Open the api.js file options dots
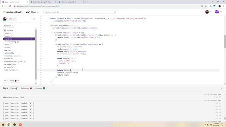 31,39
